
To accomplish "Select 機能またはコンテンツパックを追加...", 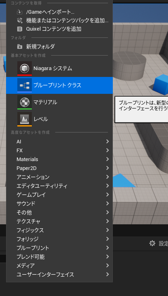I will click(59, 21).
